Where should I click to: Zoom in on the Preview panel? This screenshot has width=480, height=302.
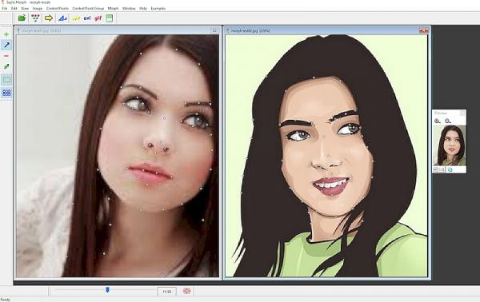click(438, 121)
